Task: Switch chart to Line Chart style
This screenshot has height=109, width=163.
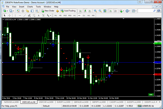Action: (90, 11)
